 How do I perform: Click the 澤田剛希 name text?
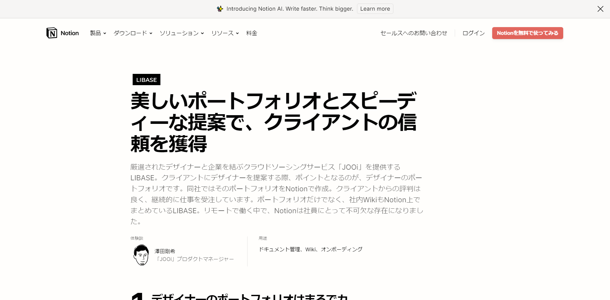click(x=165, y=251)
